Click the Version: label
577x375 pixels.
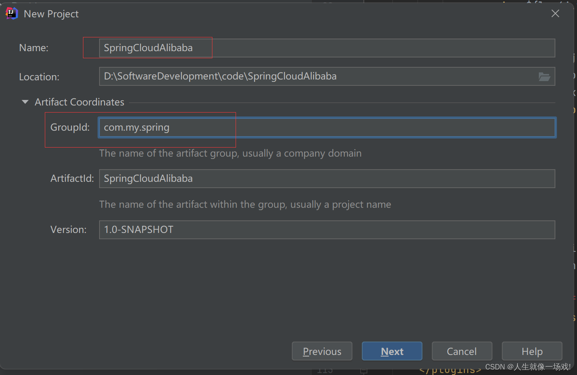[x=68, y=230]
